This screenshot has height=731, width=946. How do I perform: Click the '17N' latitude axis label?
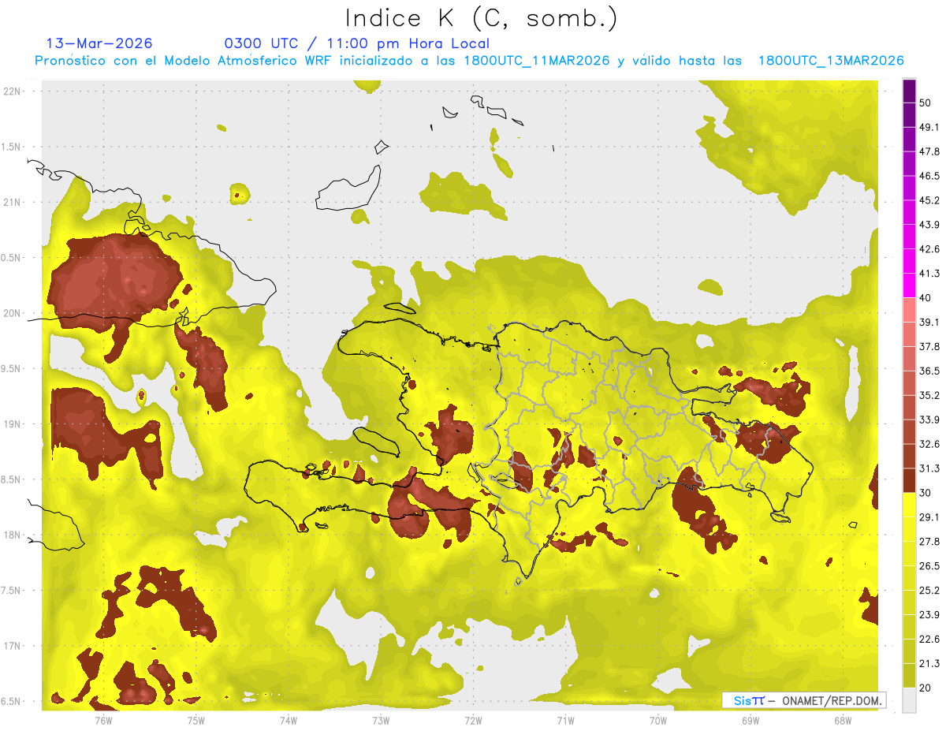(12, 647)
